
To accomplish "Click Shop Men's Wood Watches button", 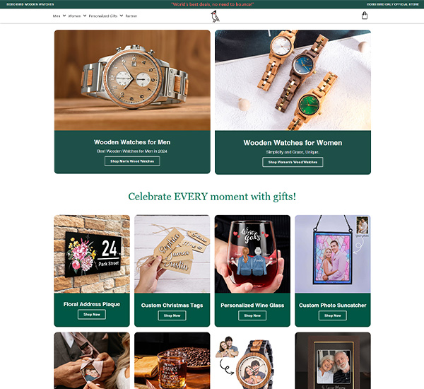I will [x=132, y=161].
